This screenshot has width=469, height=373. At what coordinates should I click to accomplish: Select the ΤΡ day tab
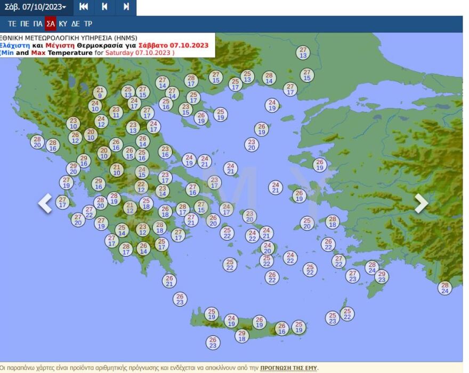pos(88,24)
